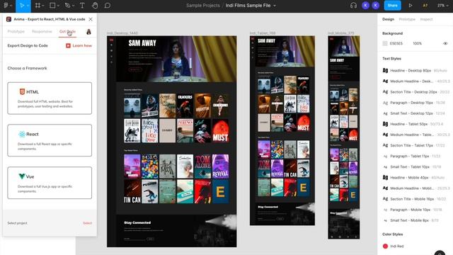Image resolution: width=453 pixels, height=255 pixels.
Task: Click the background opacity 100% field
Action: (418, 43)
